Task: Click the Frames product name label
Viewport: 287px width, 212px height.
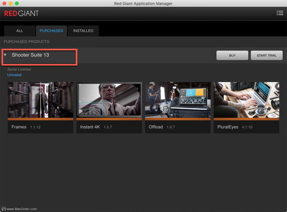Action: point(19,127)
